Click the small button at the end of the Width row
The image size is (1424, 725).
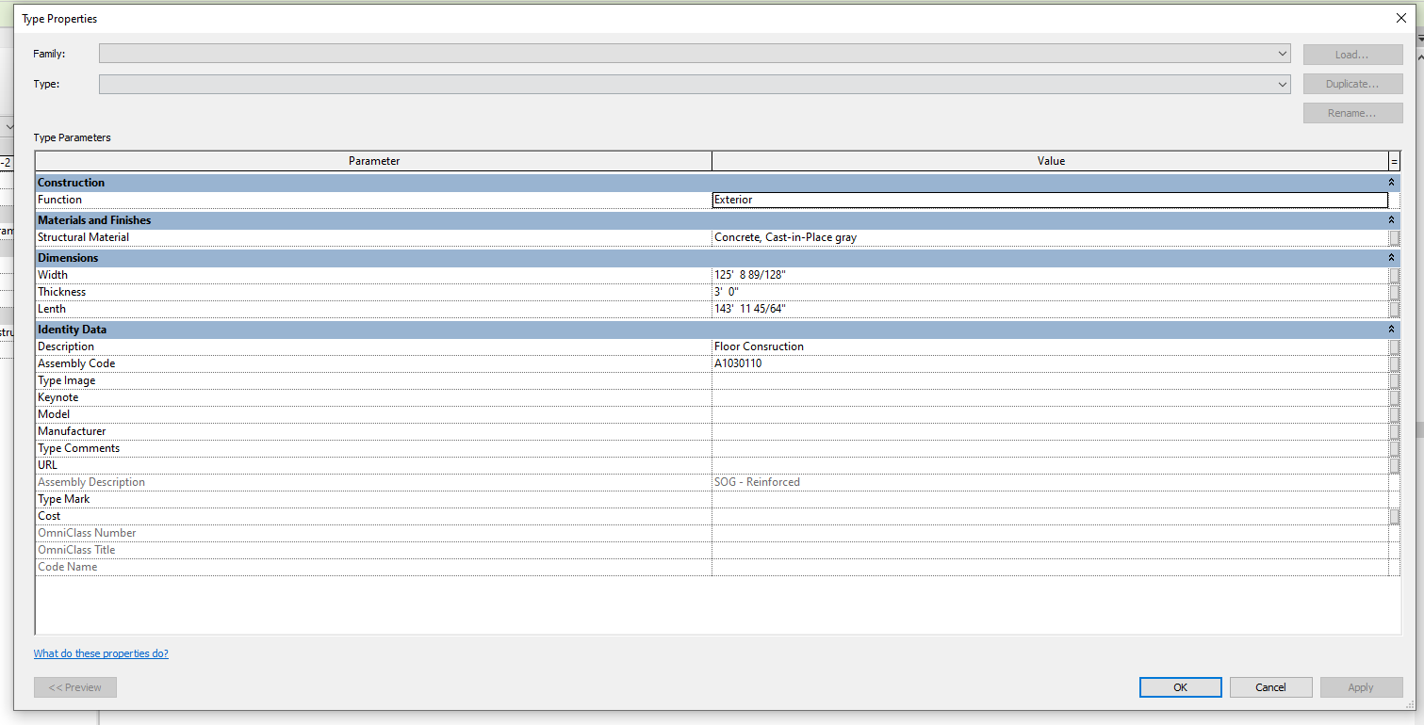tap(1395, 274)
